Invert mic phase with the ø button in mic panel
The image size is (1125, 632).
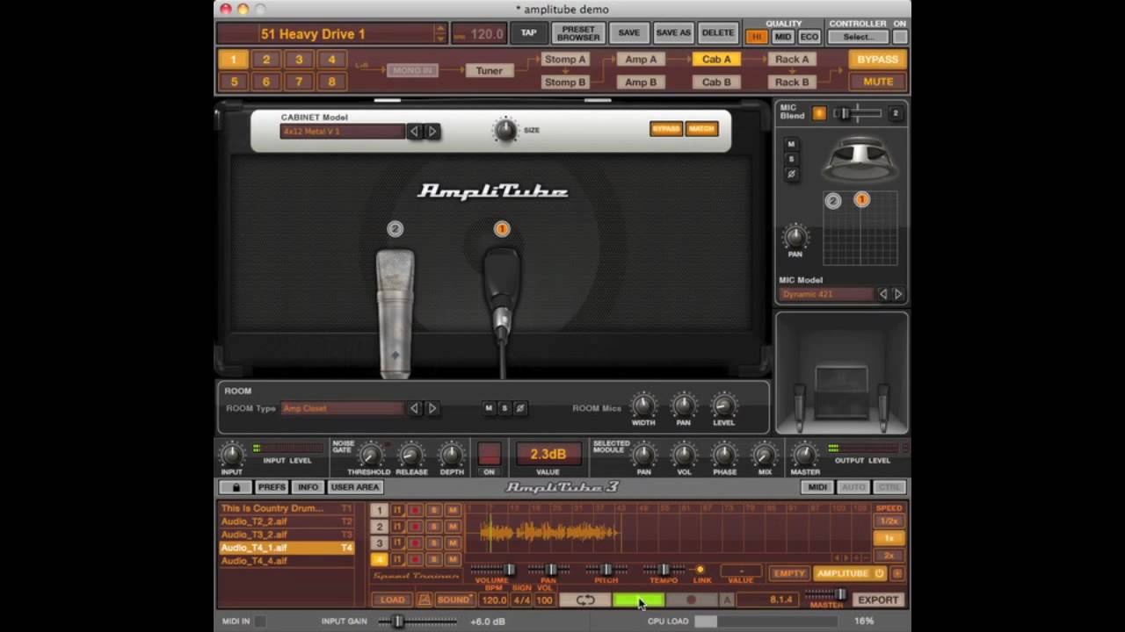(x=791, y=174)
